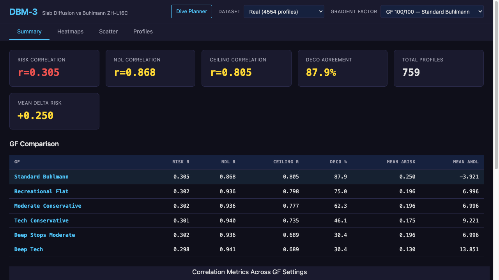Click the DBM-3 logo title
Screen dimensions: 499x280
click(x=23, y=12)
